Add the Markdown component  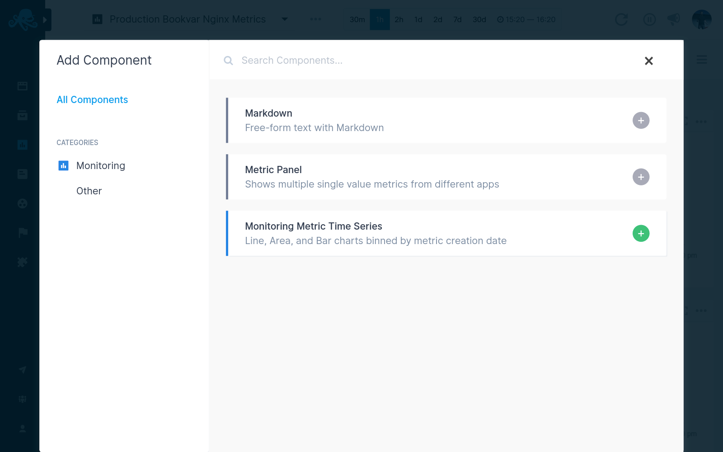[x=641, y=120]
